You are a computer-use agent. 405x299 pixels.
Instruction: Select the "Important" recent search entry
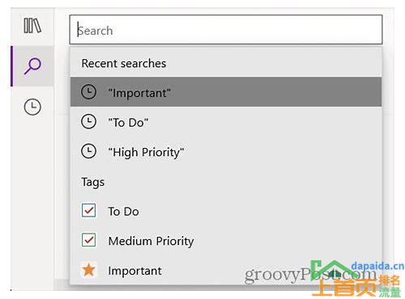226,92
